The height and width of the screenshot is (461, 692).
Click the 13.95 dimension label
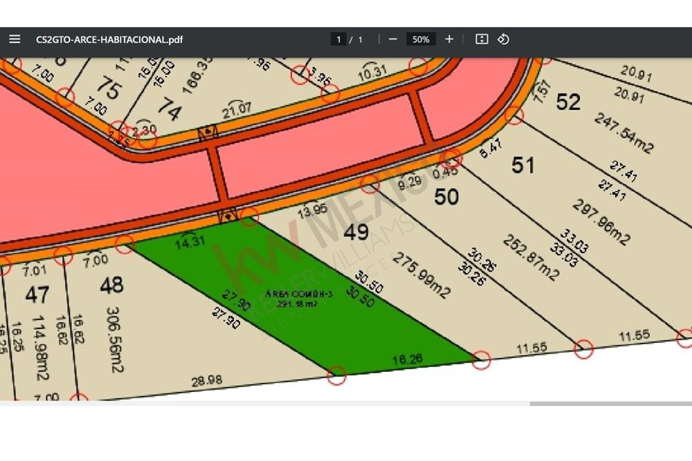pyautogui.click(x=313, y=211)
